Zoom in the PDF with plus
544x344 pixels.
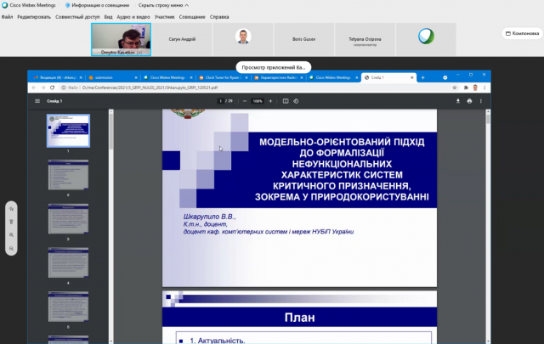[270, 101]
